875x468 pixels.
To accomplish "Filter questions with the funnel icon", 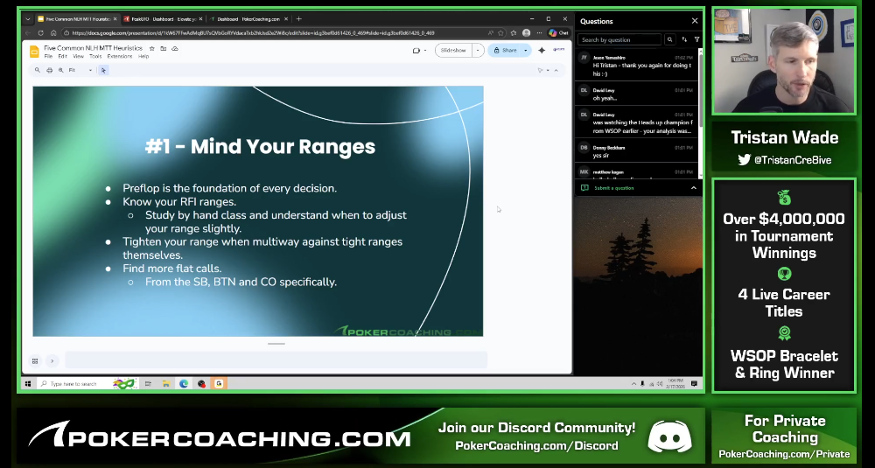I will [x=697, y=39].
